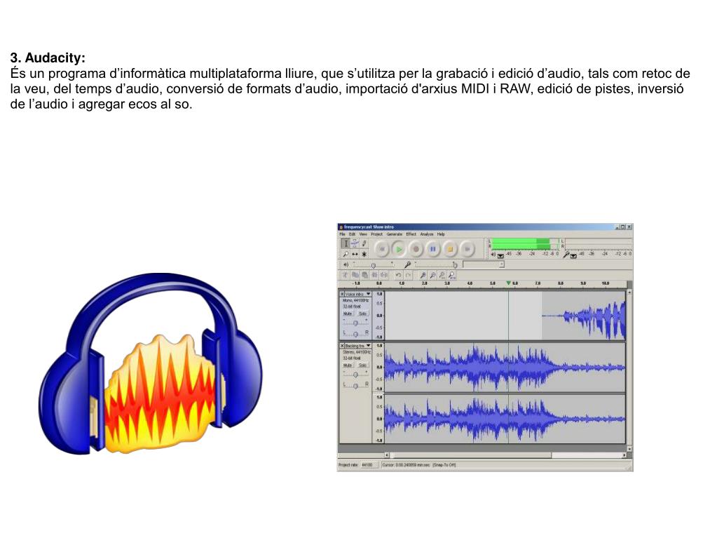Viewport: 717px width, 538px height.
Task: Open the Analyze menu
Action: [x=427, y=234]
